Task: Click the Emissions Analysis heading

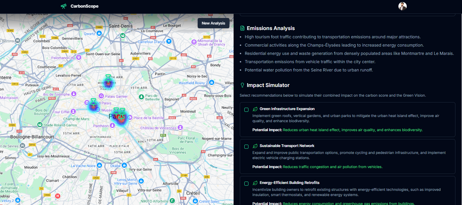Action: 271,28
